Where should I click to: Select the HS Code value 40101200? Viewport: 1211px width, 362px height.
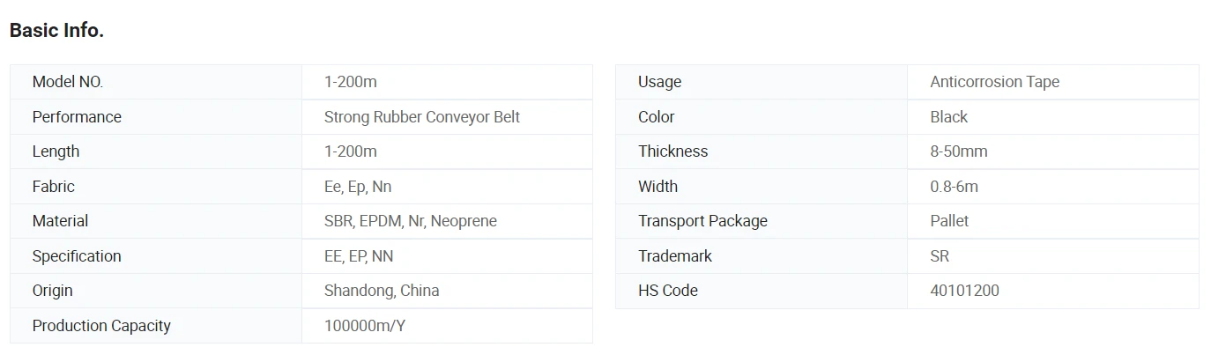pyautogui.click(x=965, y=291)
